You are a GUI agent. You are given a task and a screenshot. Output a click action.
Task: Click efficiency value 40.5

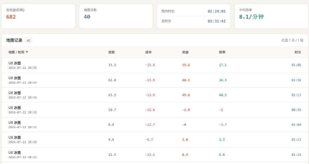click(223, 95)
